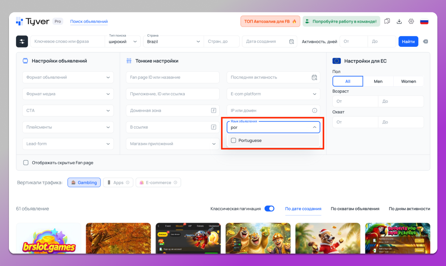
Task: Expand the Формат объявлений dropdown
Action: [68, 77]
